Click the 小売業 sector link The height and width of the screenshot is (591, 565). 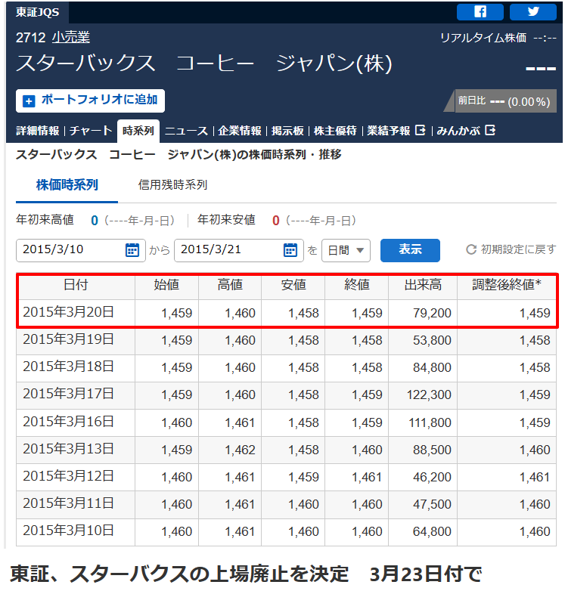click(71, 37)
